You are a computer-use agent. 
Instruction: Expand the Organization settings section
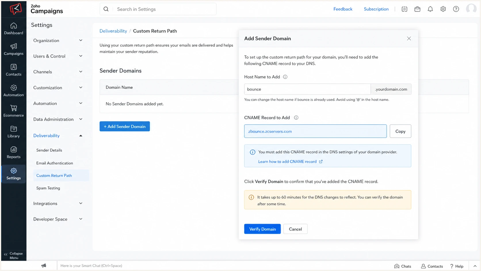(58, 41)
